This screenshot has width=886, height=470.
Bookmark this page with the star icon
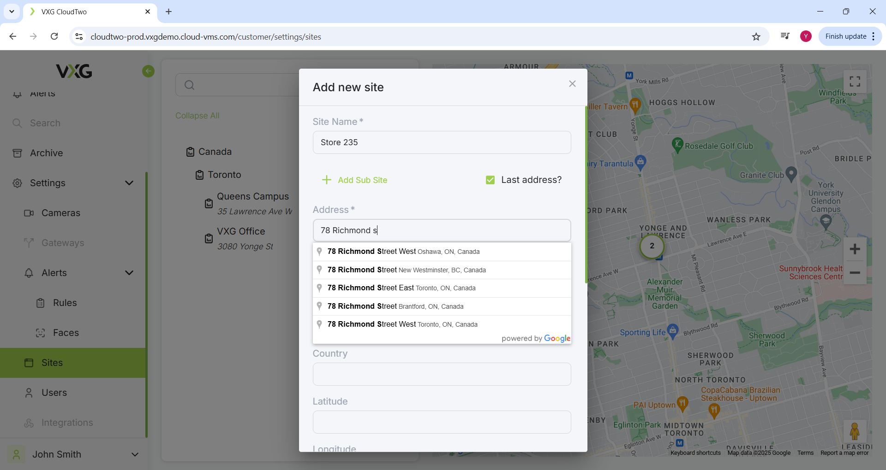(x=756, y=37)
